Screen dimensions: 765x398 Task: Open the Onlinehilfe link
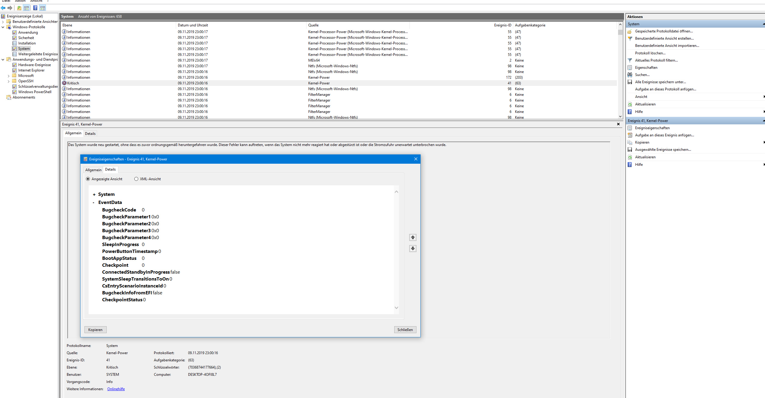(116, 389)
